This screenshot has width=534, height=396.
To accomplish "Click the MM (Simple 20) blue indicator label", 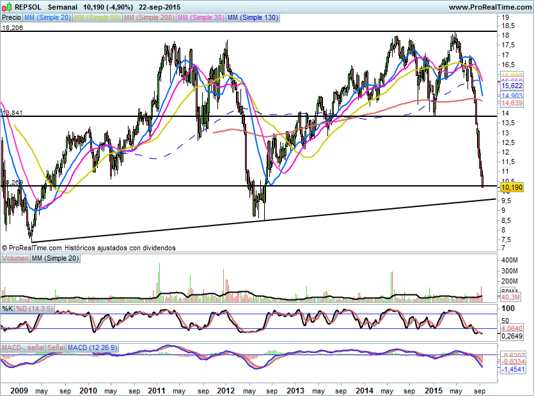I will pos(48,17).
